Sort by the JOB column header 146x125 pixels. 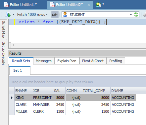pyautogui.click(x=42, y=91)
